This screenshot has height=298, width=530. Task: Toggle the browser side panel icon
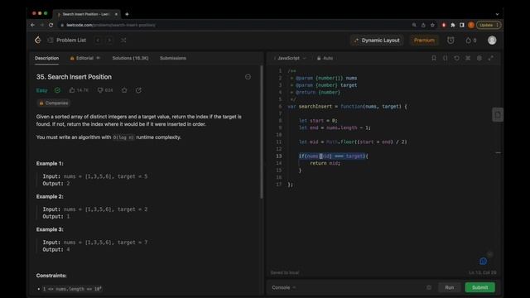coord(462,25)
